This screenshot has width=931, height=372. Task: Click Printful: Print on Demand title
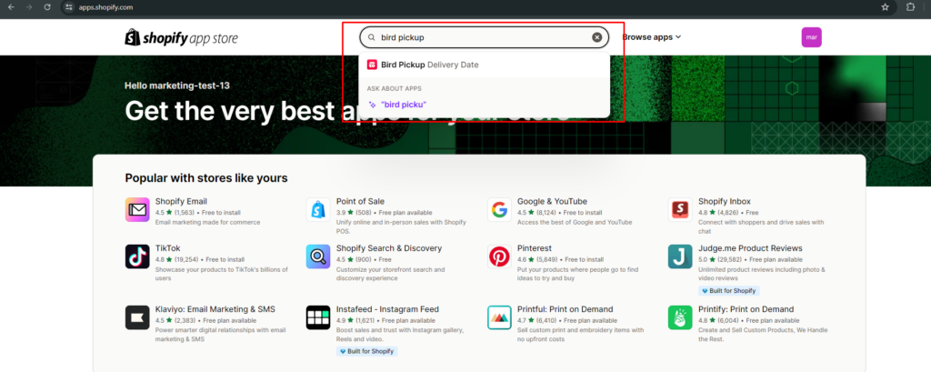(x=566, y=309)
